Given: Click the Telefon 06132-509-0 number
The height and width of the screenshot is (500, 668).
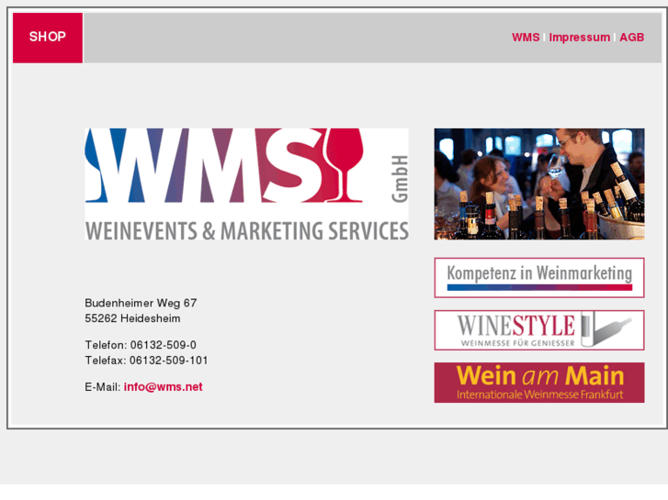Looking at the screenshot, I should 164,345.
